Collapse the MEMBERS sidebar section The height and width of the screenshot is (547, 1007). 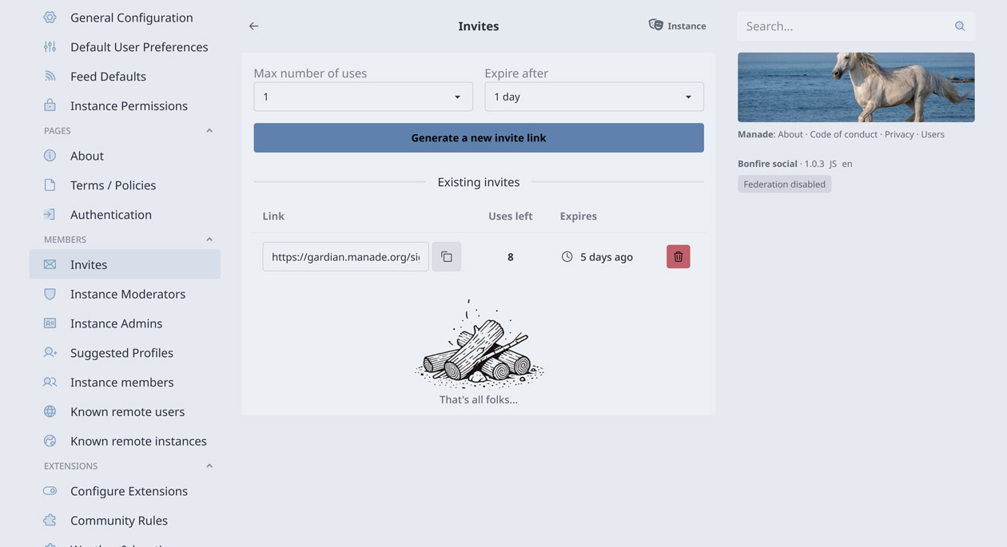209,240
